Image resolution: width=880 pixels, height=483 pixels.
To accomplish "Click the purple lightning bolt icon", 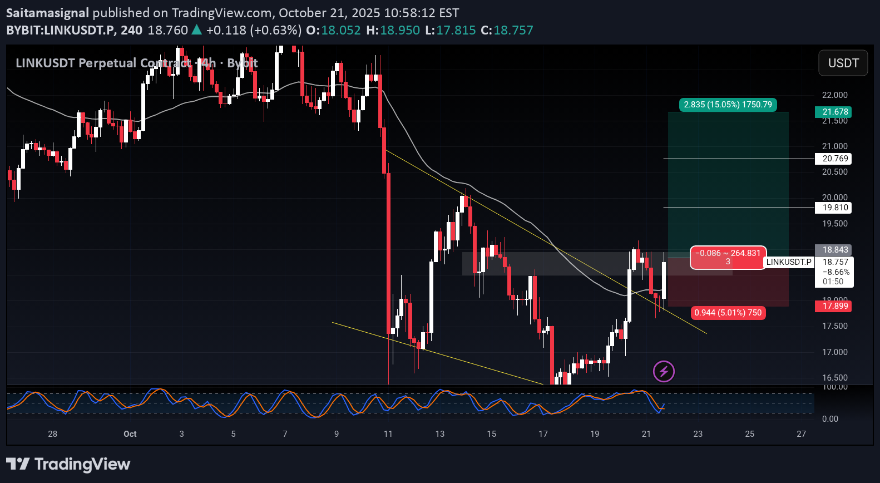I will pyautogui.click(x=664, y=371).
